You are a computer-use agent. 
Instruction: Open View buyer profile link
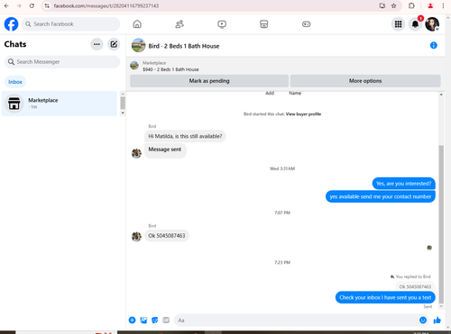(x=303, y=114)
